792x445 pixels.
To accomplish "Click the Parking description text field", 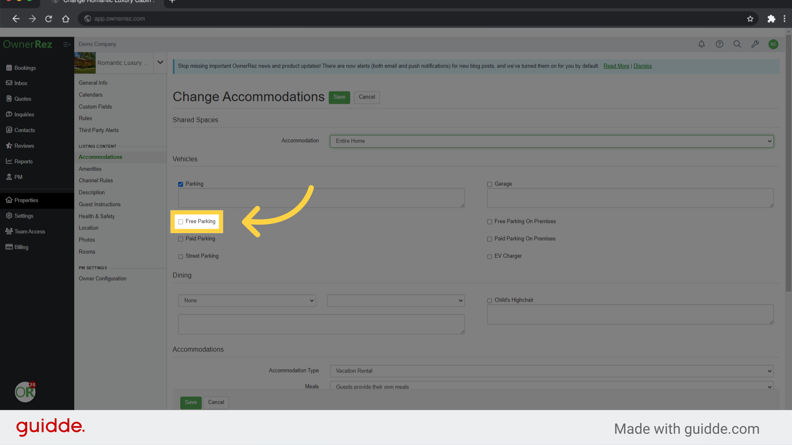I will pyautogui.click(x=321, y=198).
